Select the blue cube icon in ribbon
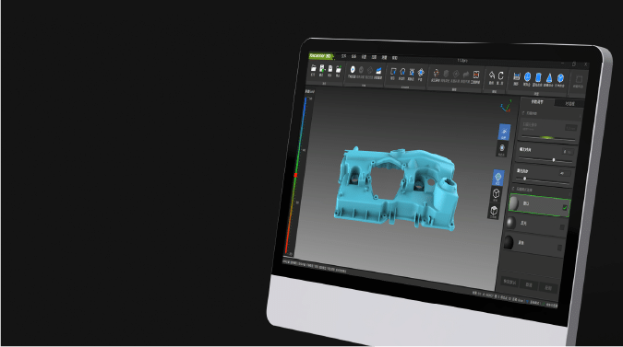Image resolution: width=623 pixels, height=347 pixels. pos(560,78)
